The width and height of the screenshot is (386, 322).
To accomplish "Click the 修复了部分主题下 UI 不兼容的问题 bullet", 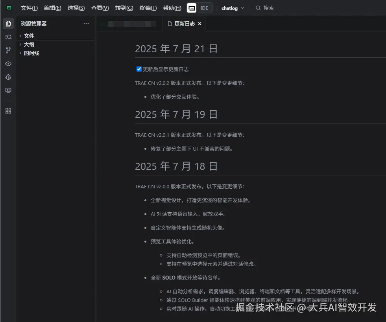I will [192, 149].
